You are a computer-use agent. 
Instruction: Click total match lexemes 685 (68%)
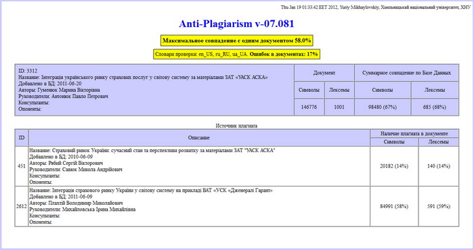pyautogui.click(x=435, y=107)
